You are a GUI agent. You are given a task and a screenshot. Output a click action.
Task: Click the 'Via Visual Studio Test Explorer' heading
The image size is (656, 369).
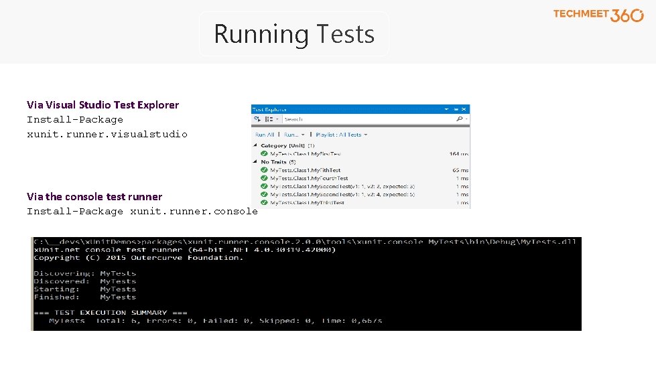103,104
